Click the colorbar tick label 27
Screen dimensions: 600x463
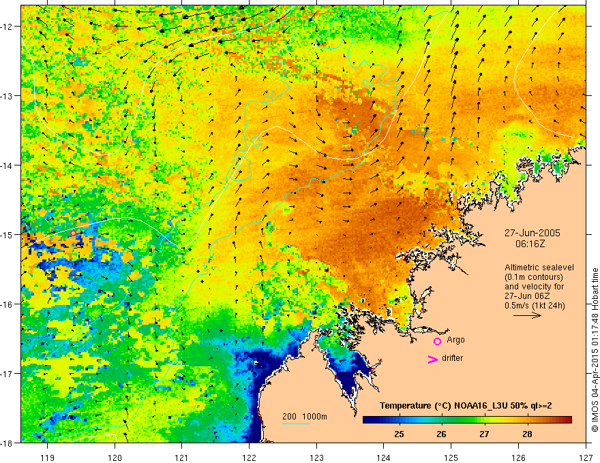point(485,434)
